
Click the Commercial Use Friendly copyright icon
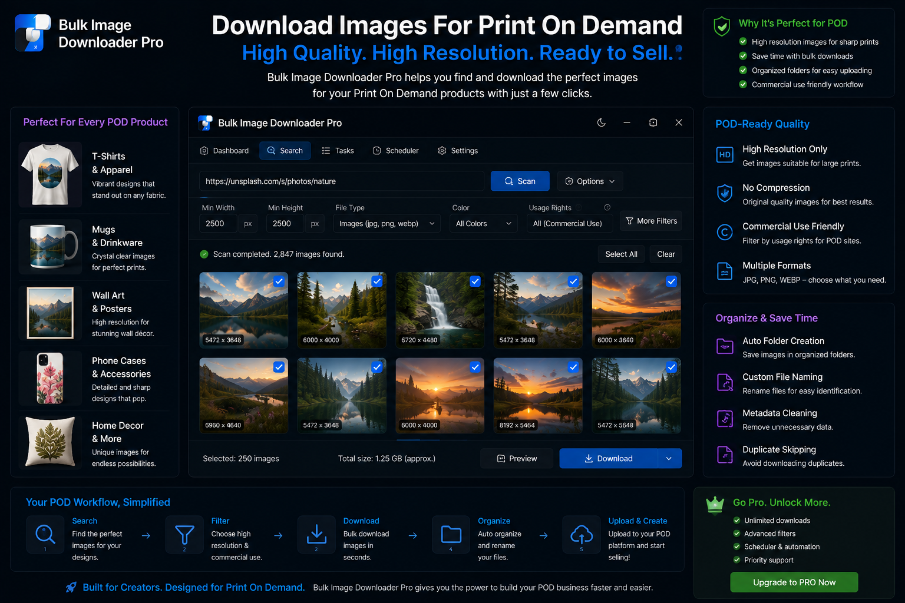[725, 232]
